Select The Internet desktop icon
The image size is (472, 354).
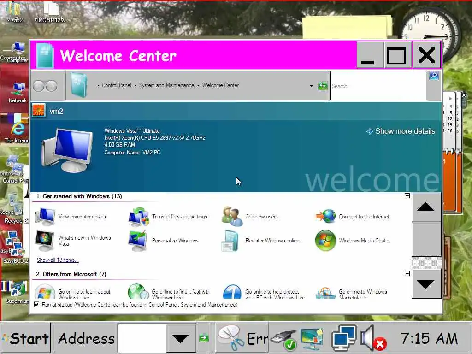coord(17,131)
